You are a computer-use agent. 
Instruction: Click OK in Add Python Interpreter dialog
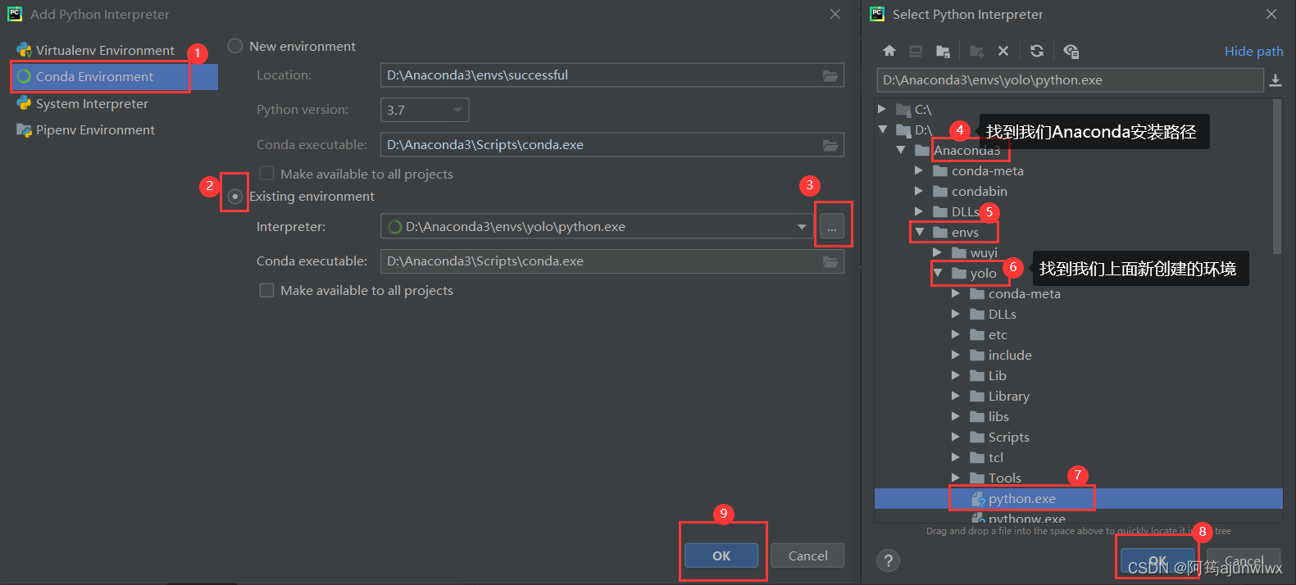pyautogui.click(x=721, y=556)
